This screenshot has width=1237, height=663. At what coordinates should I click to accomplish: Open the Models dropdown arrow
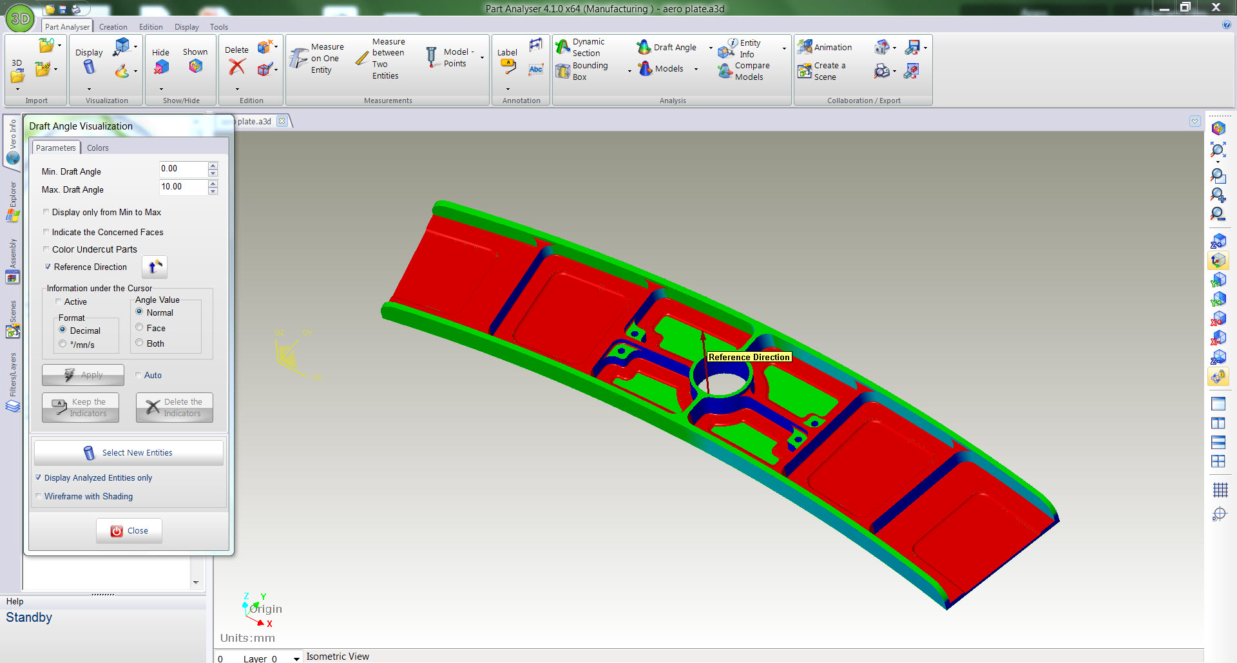[x=696, y=69]
